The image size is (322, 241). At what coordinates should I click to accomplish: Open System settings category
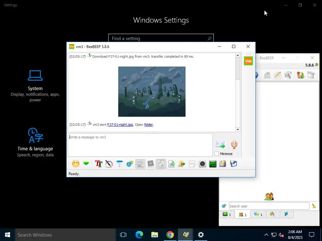coord(35,86)
